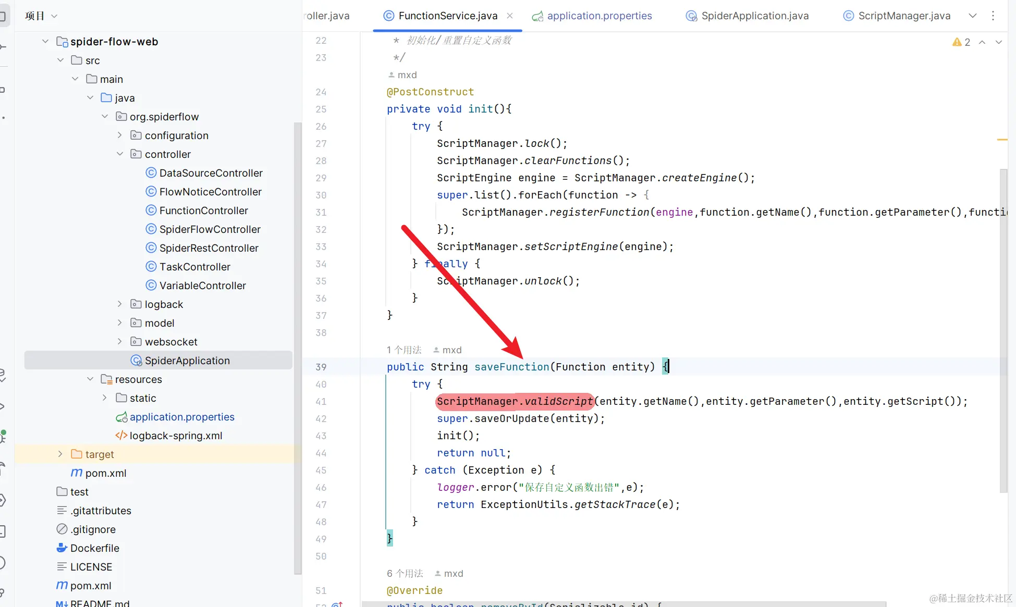1016x607 pixels.
Task: Click the warning indicator showing 2 problems
Action: pos(961,42)
